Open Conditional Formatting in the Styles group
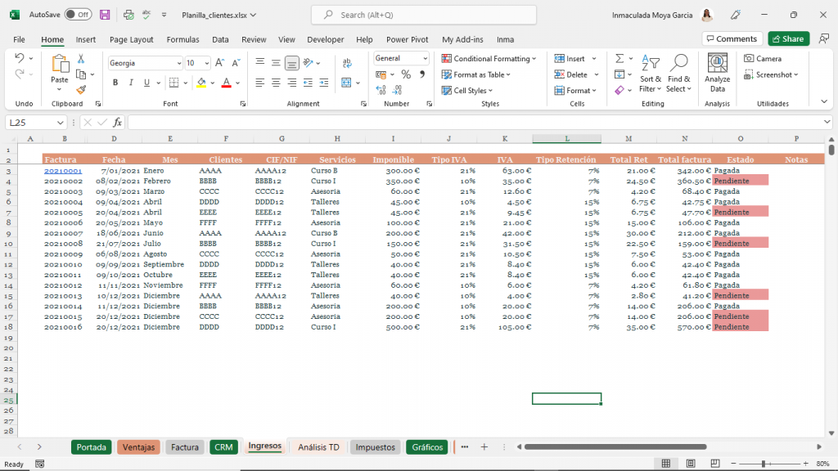This screenshot has width=838, height=471. coord(489,58)
